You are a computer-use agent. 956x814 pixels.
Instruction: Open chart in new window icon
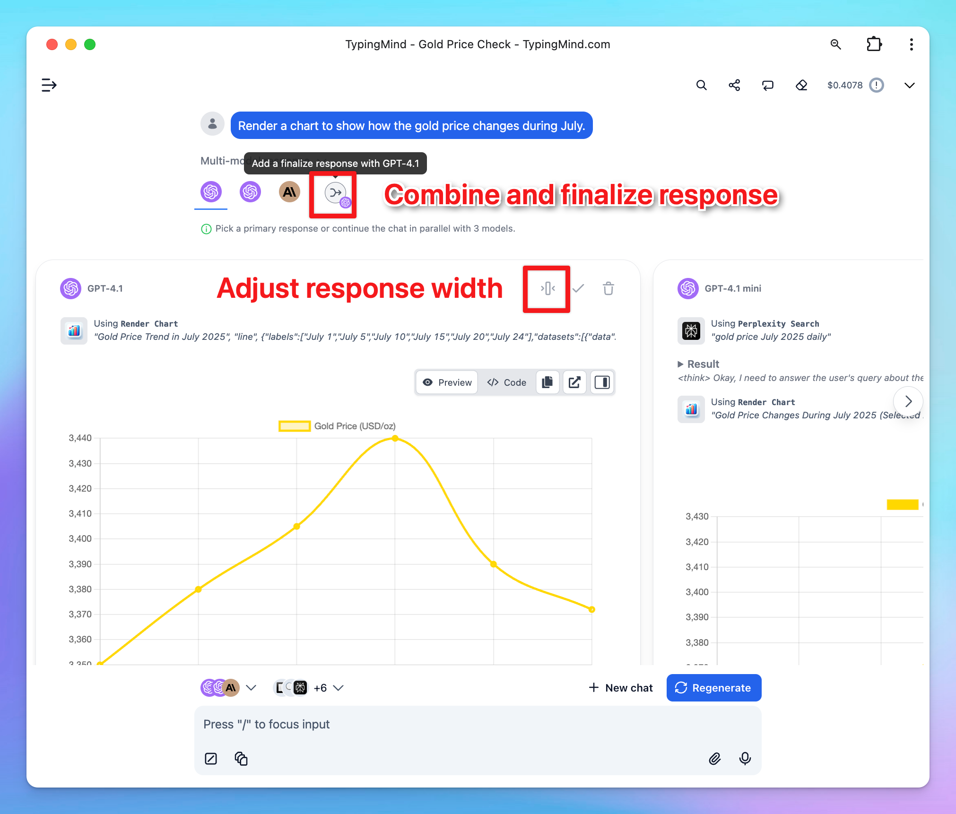[x=574, y=382]
